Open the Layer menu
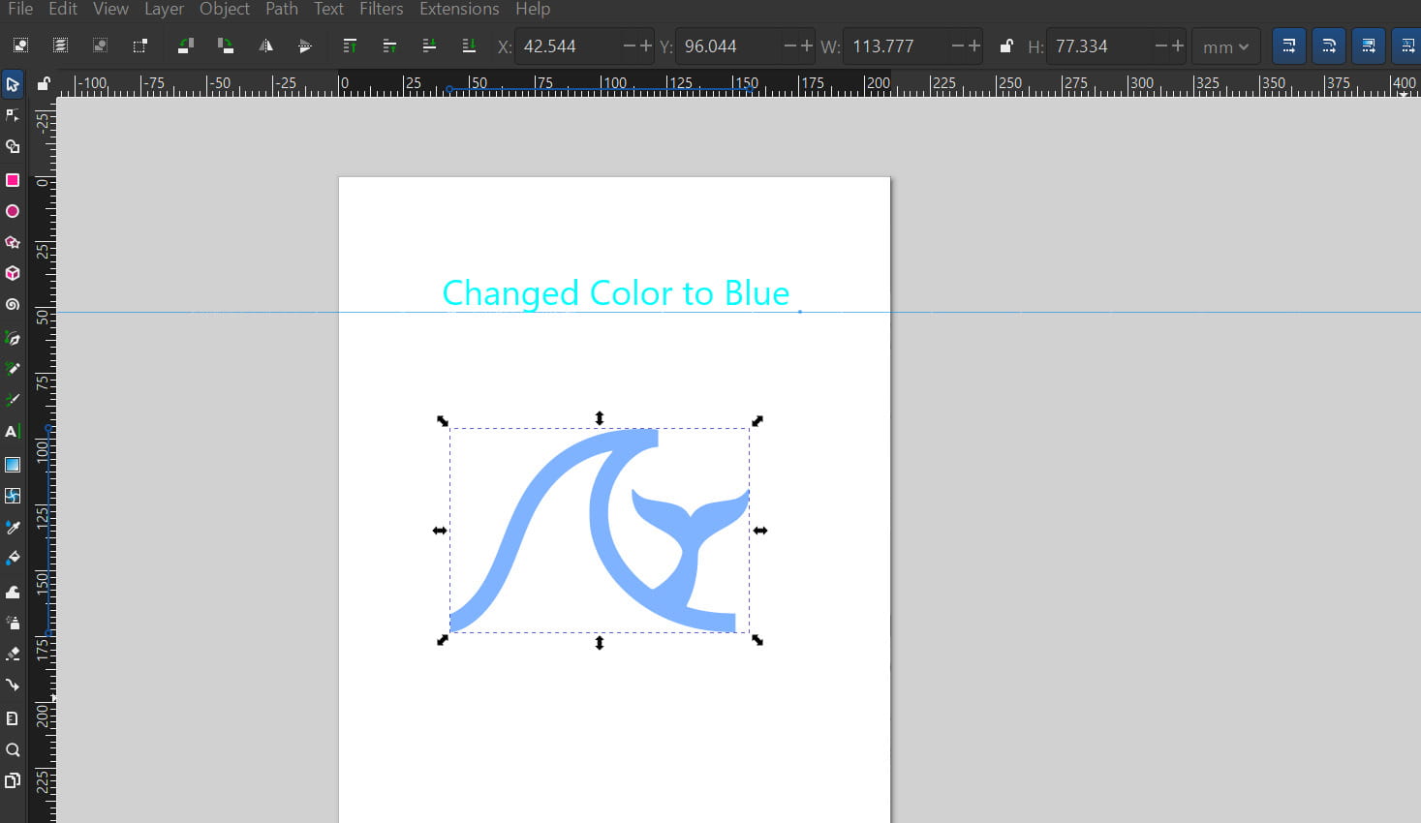1421x823 pixels. [x=164, y=9]
